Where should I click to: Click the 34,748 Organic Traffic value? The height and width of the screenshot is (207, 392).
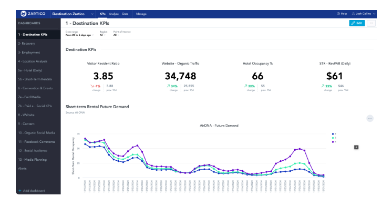(180, 76)
